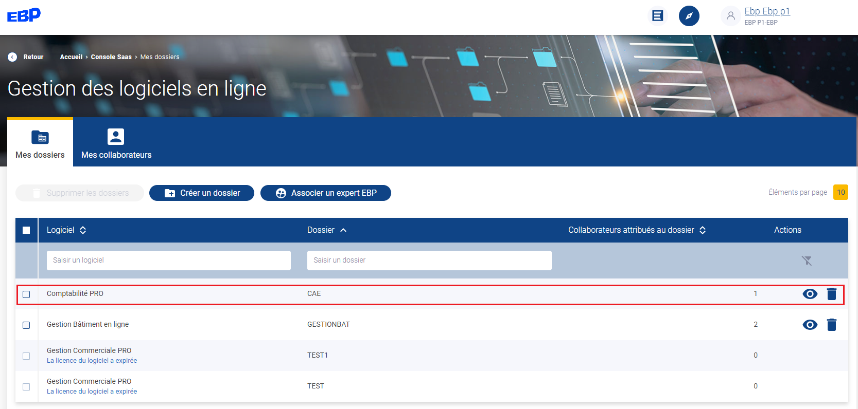Check the Comptabilité PRO row checkbox
The height and width of the screenshot is (409, 858).
(26, 294)
